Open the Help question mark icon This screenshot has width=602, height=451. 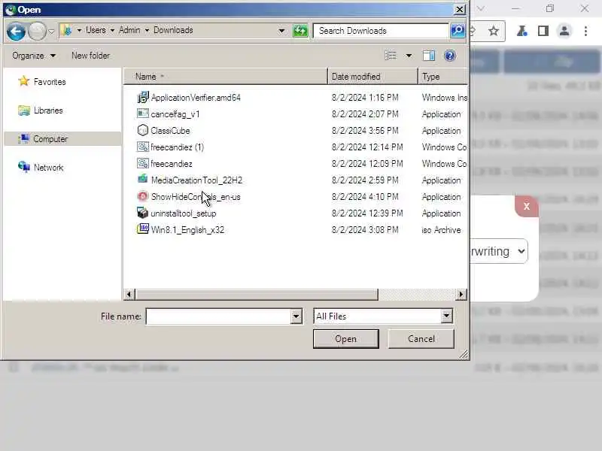tap(449, 56)
